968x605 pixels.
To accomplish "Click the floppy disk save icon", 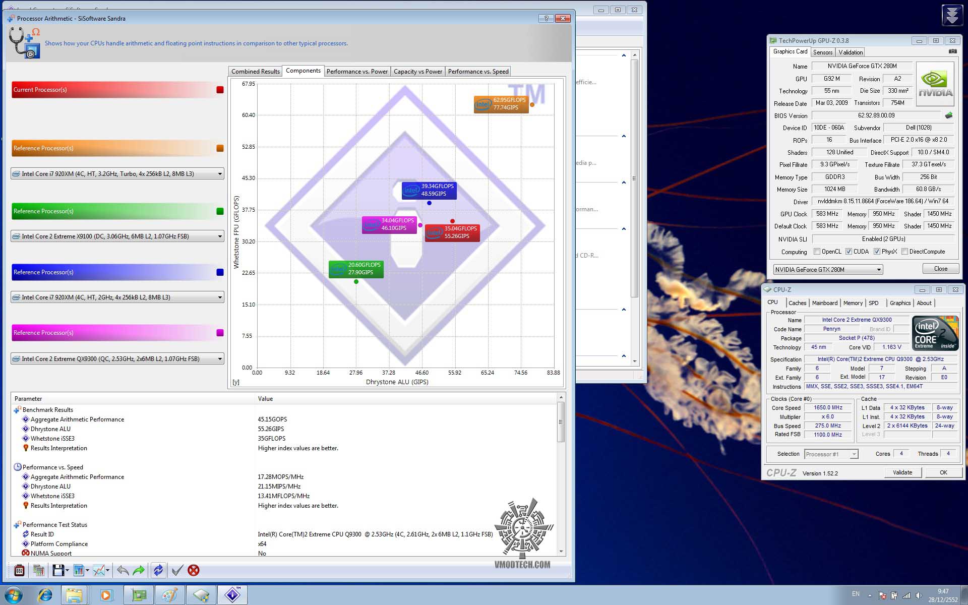I will pyautogui.click(x=58, y=570).
